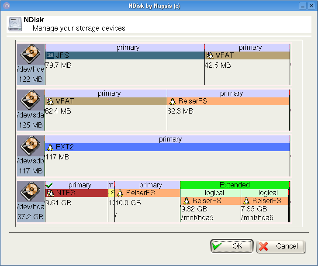Toggle the active checkmark on the NTFS partition
The image size is (318, 266).
point(49,185)
